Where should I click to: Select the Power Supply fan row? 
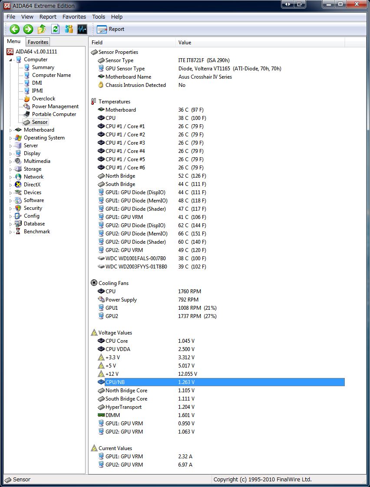click(x=221, y=300)
